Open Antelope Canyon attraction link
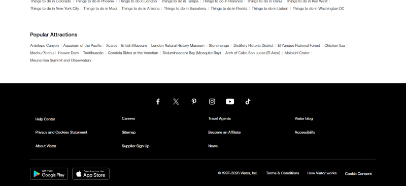 pyautogui.click(x=45, y=45)
